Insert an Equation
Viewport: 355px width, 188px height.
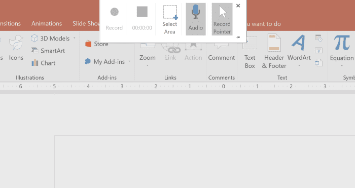[342, 49]
